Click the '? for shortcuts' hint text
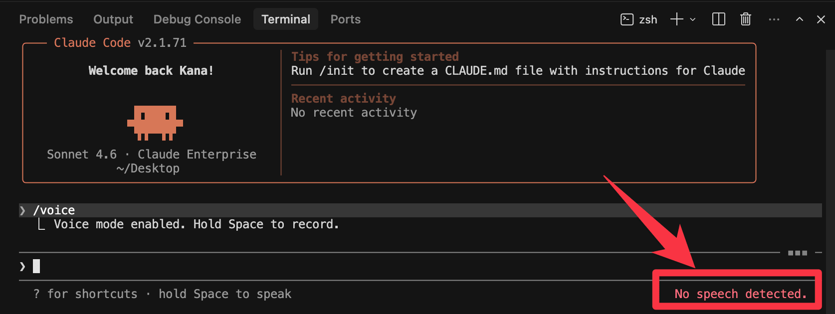835x314 pixels. click(85, 294)
